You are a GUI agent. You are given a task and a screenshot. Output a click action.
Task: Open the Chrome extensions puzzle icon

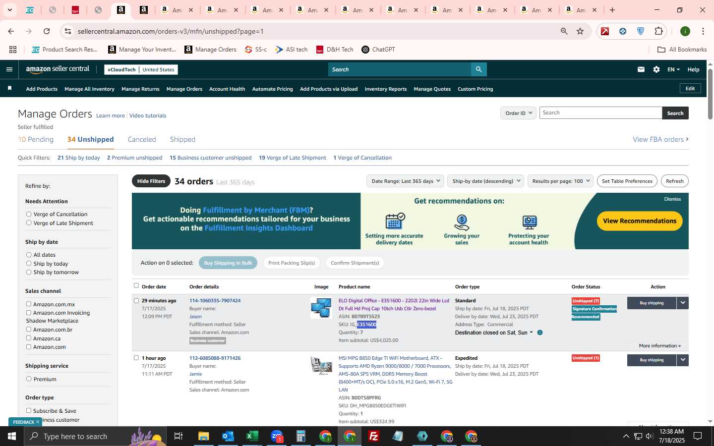(658, 31)
